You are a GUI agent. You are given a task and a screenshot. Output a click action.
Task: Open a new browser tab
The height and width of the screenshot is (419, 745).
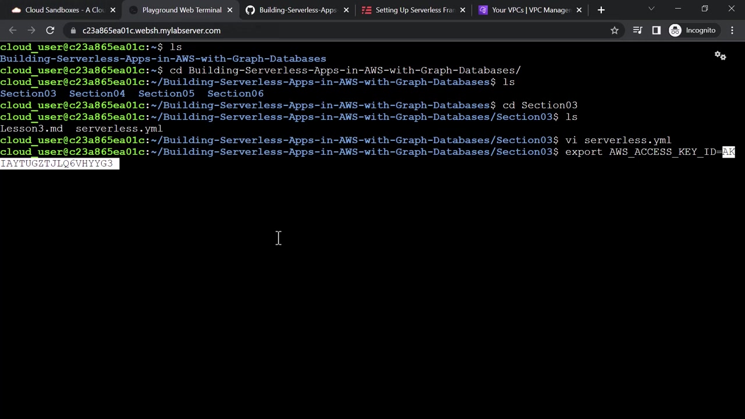(601, 10)
